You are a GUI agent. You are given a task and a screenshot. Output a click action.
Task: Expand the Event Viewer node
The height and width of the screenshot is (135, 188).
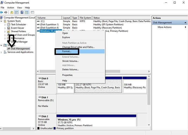(x=5, y=28)
